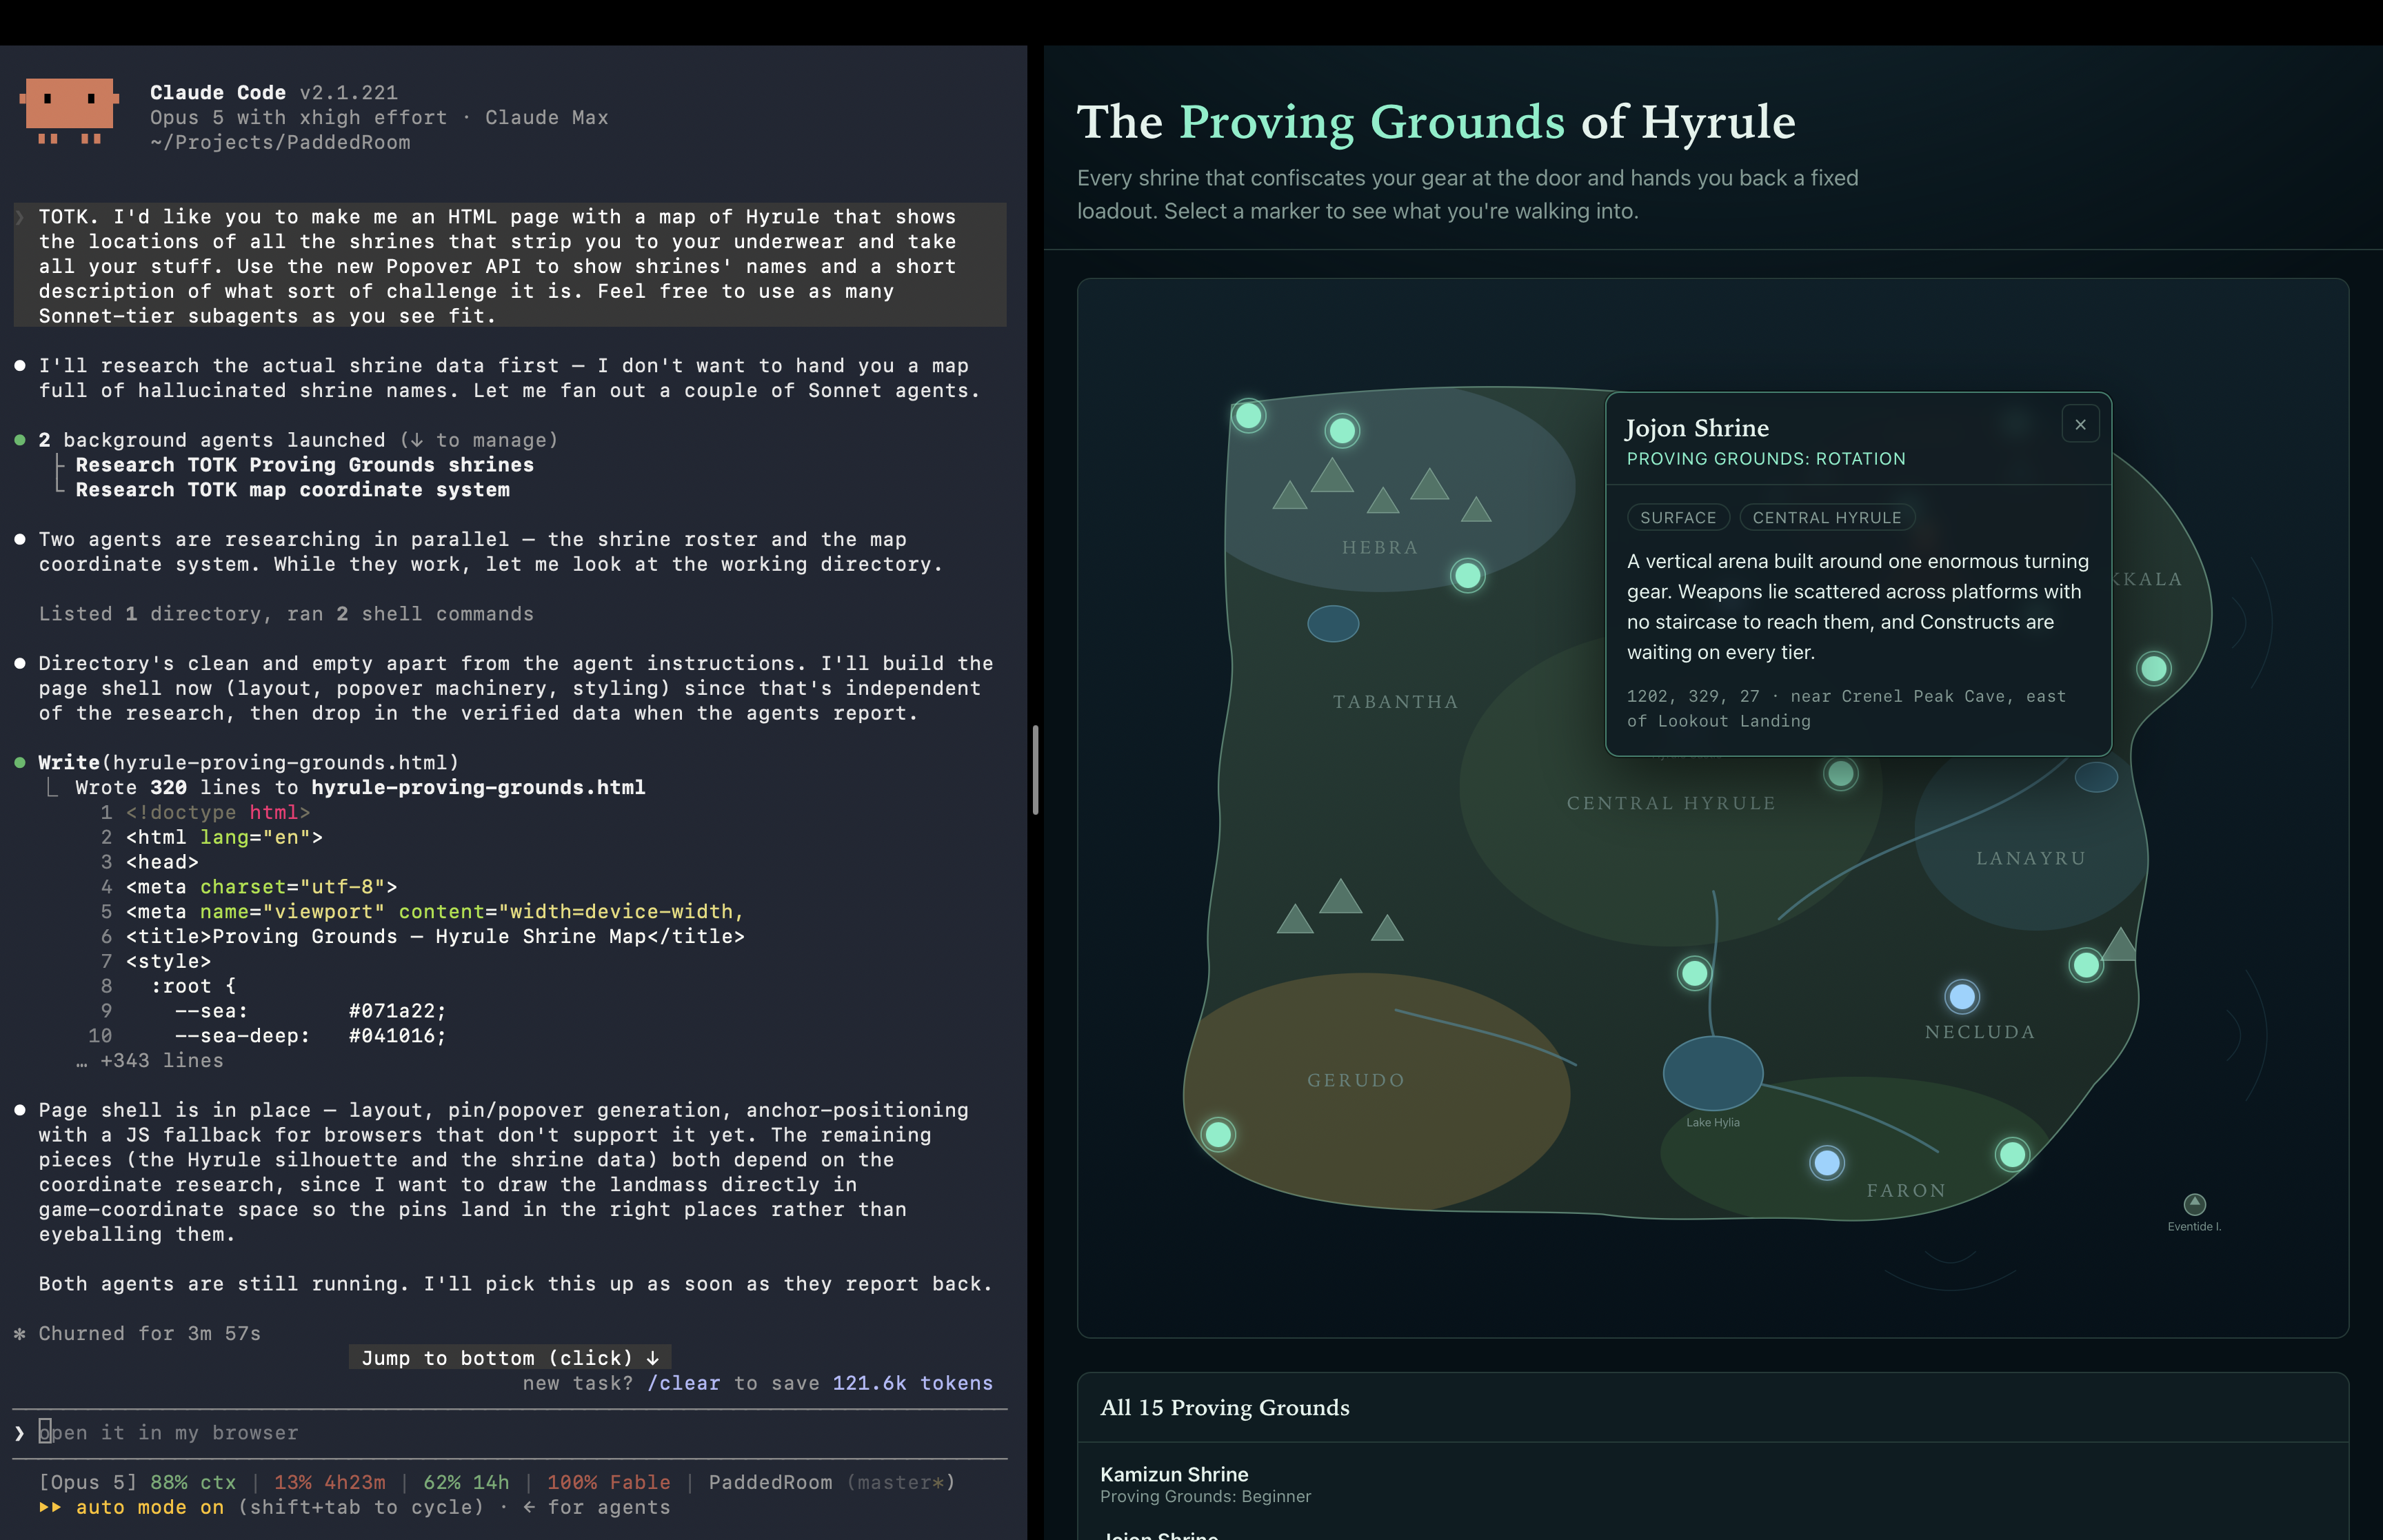Select the blue marker above the NECLUDA label
The image size is (2383, 1540).
coord(1962,997)
